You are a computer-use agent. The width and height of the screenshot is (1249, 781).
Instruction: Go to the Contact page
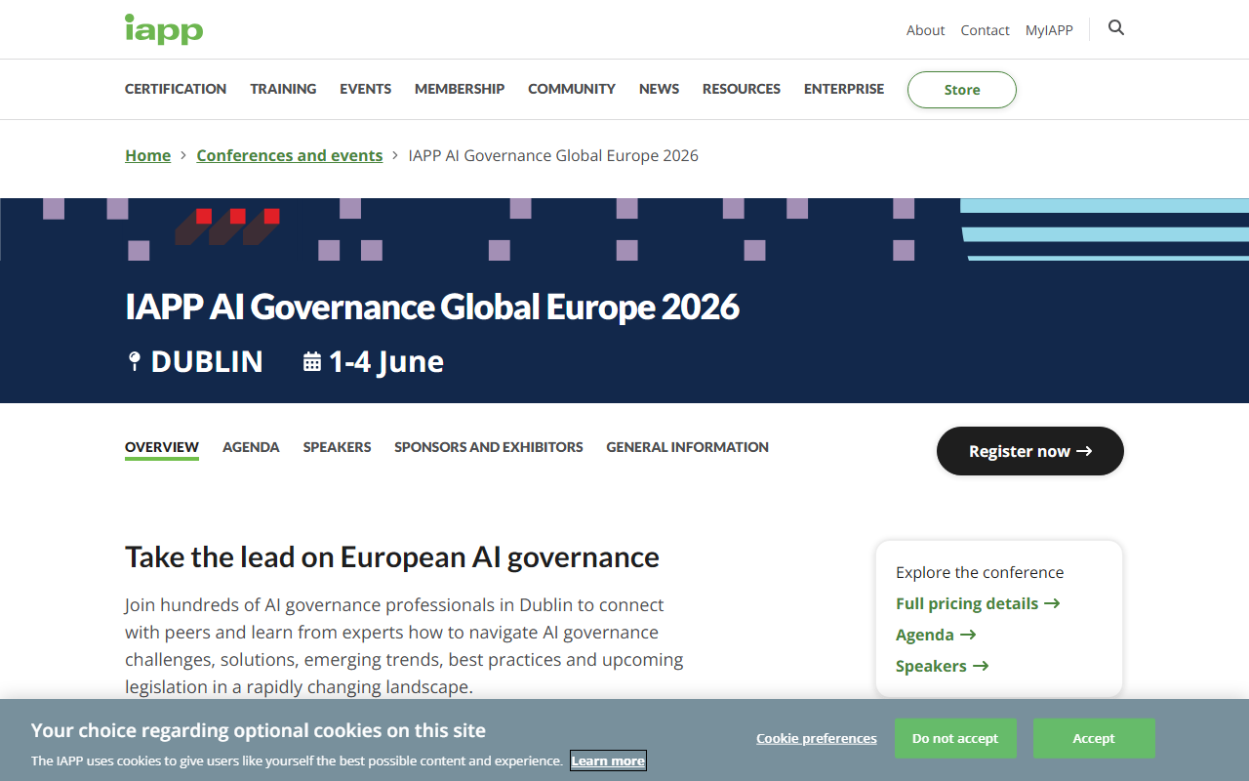coord(985,30)
